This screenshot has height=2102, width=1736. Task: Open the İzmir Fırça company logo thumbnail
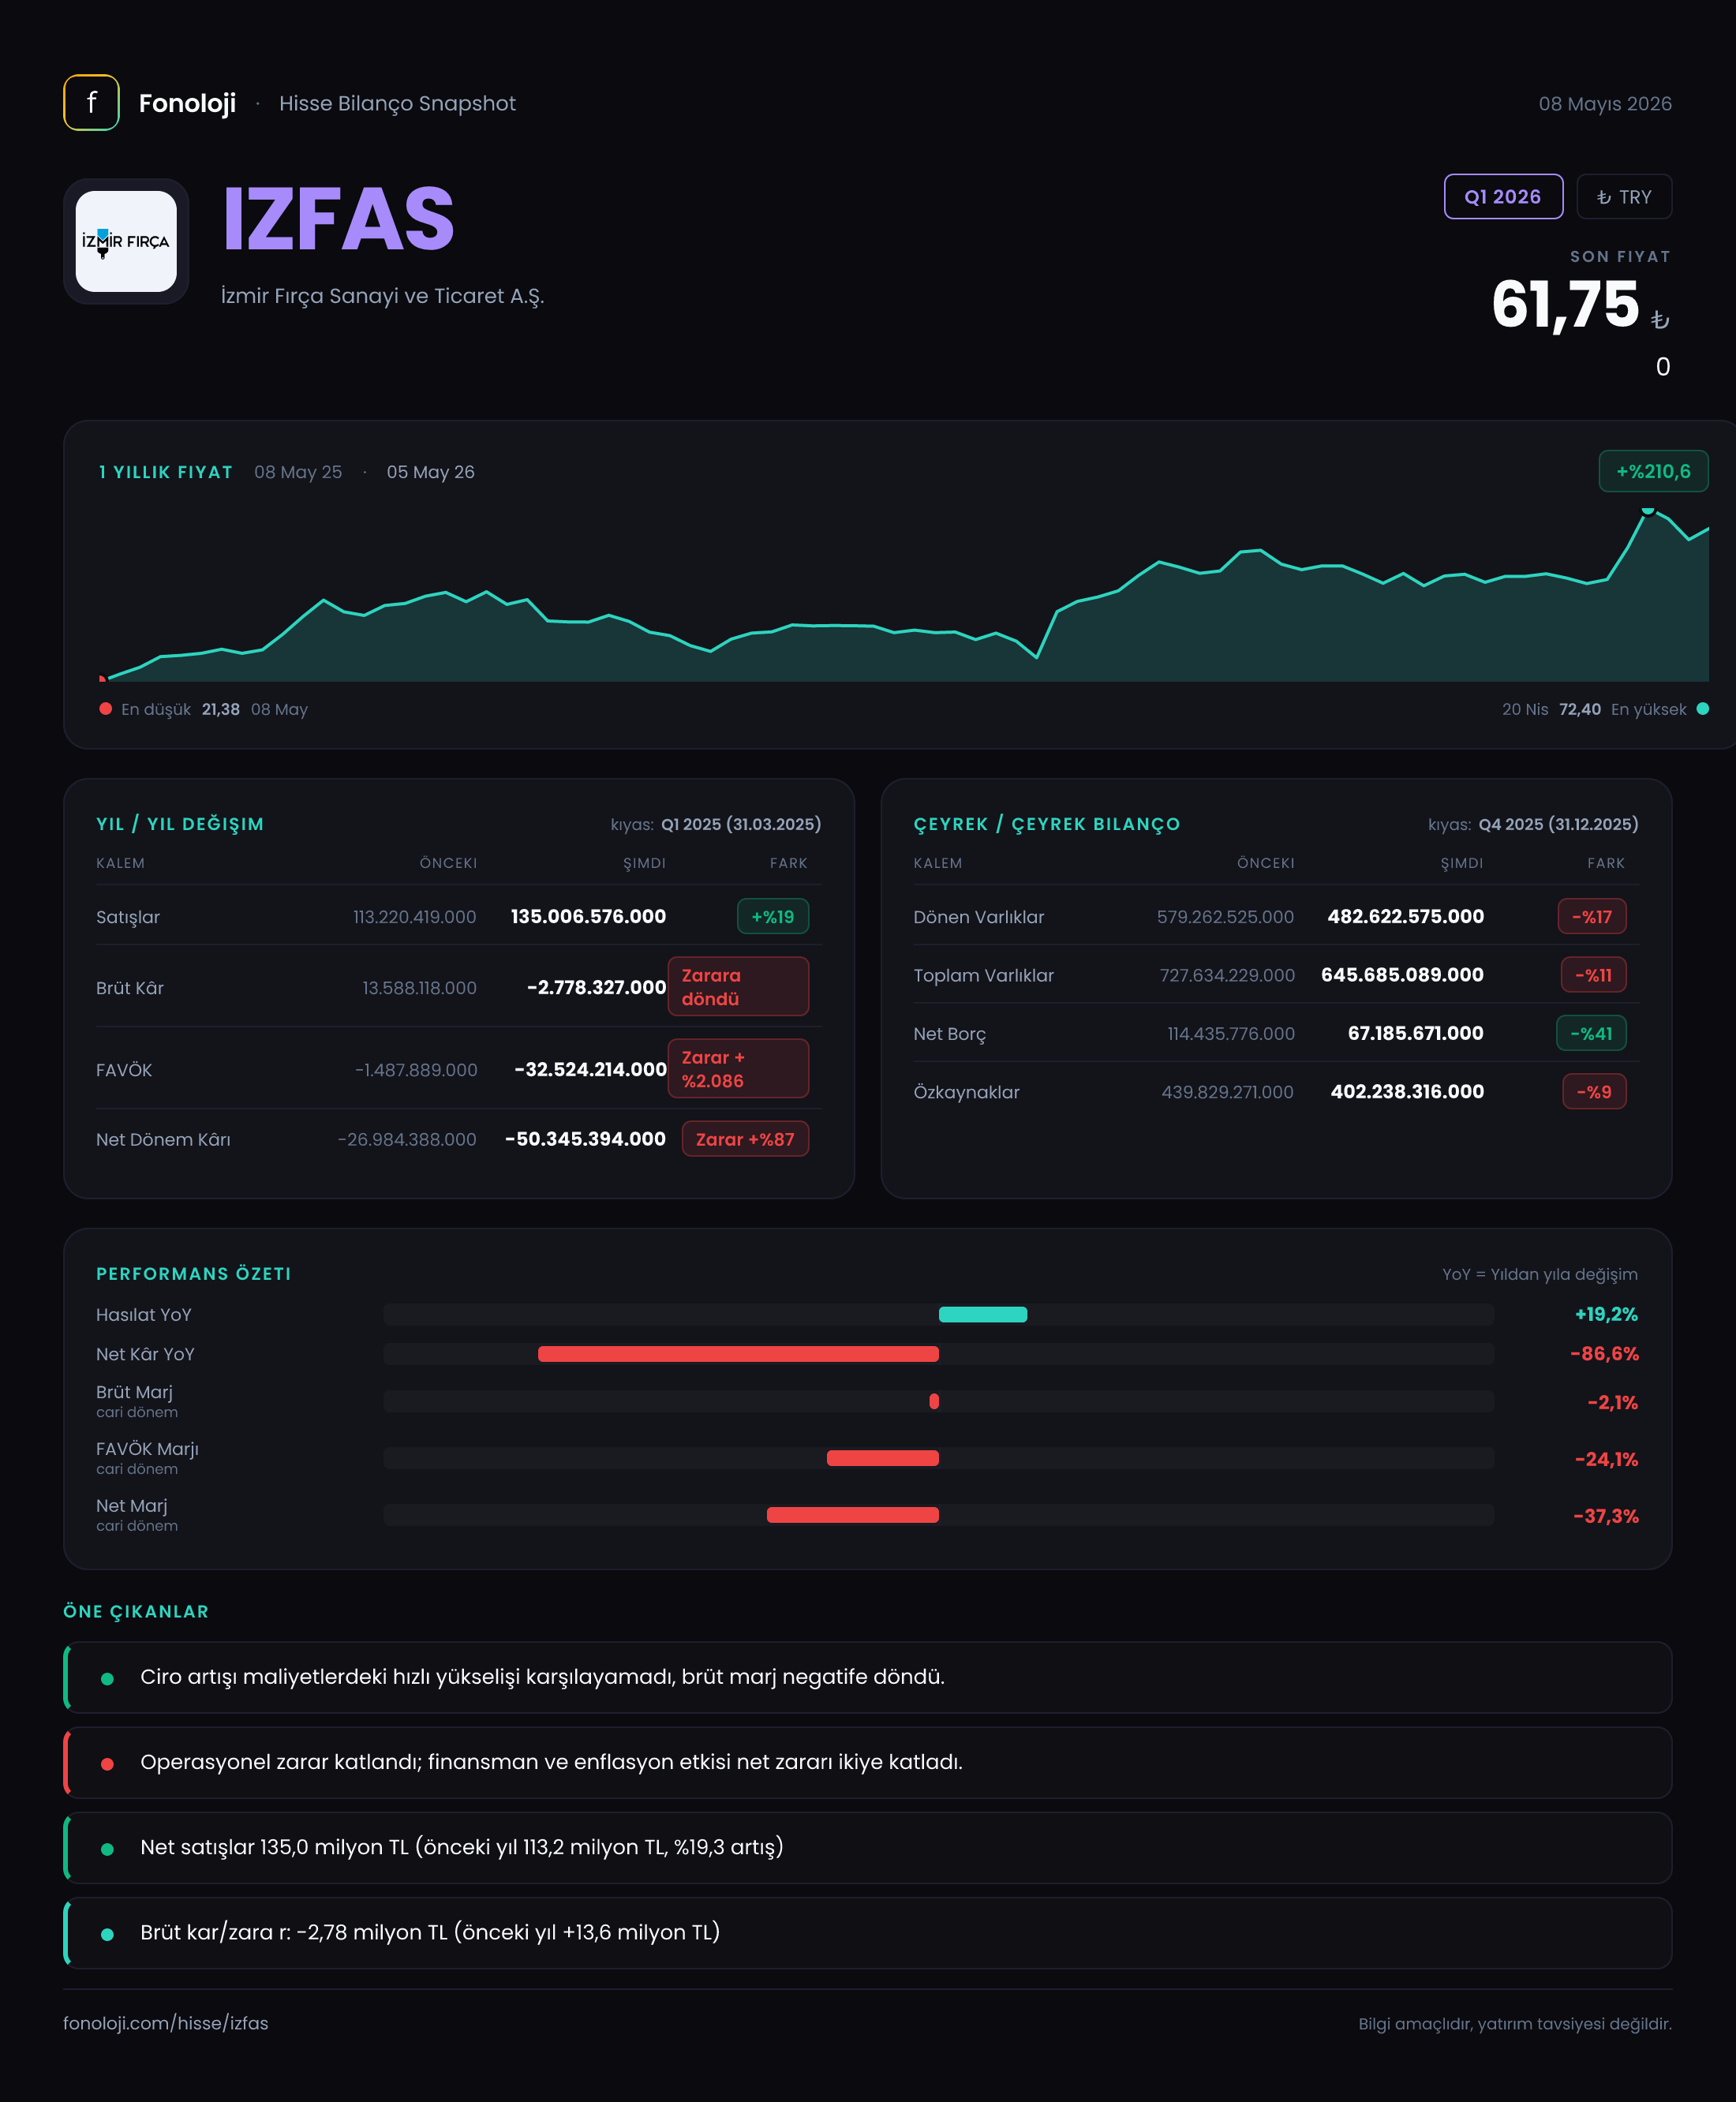[126, 241]
